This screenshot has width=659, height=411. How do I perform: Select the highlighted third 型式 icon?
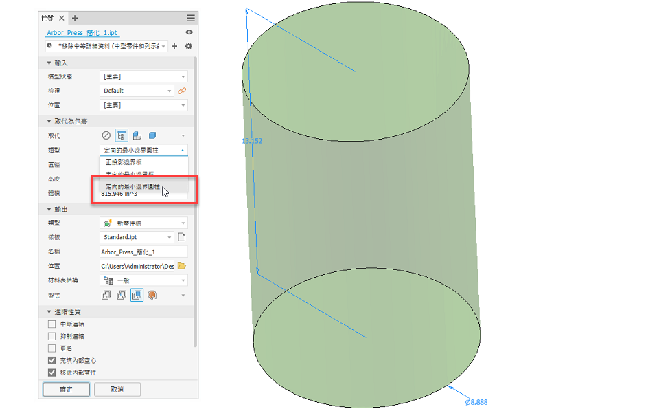[x=137, y=295]
